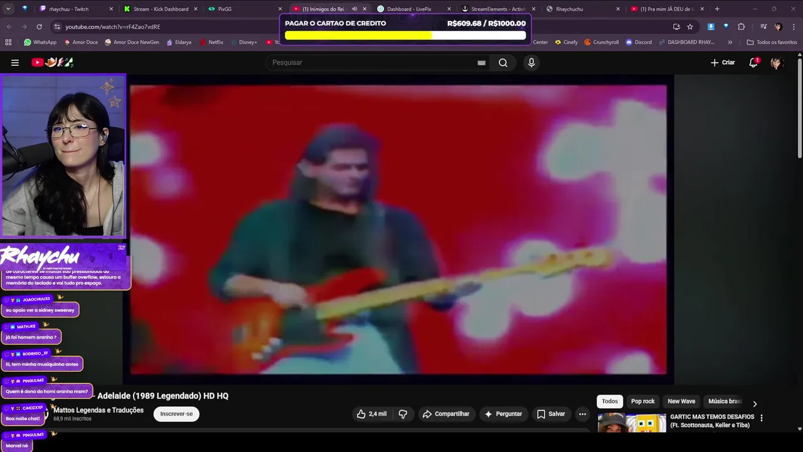Open the Todos os favoritos folder
Viewport: 803px width, 452px height.
(x=772, y=42)
